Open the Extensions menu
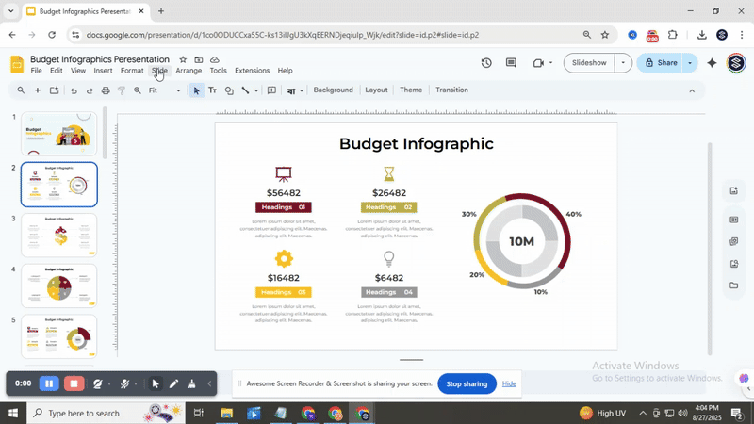 point(252,71)
